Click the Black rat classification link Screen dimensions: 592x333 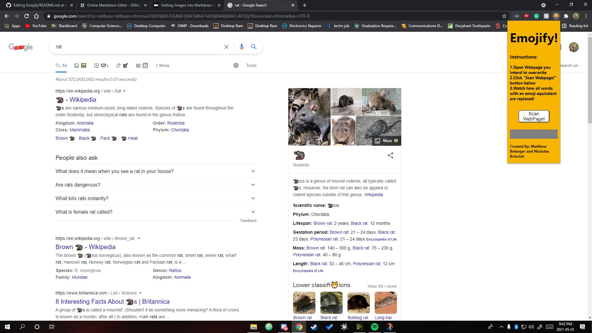pos(329,318)
